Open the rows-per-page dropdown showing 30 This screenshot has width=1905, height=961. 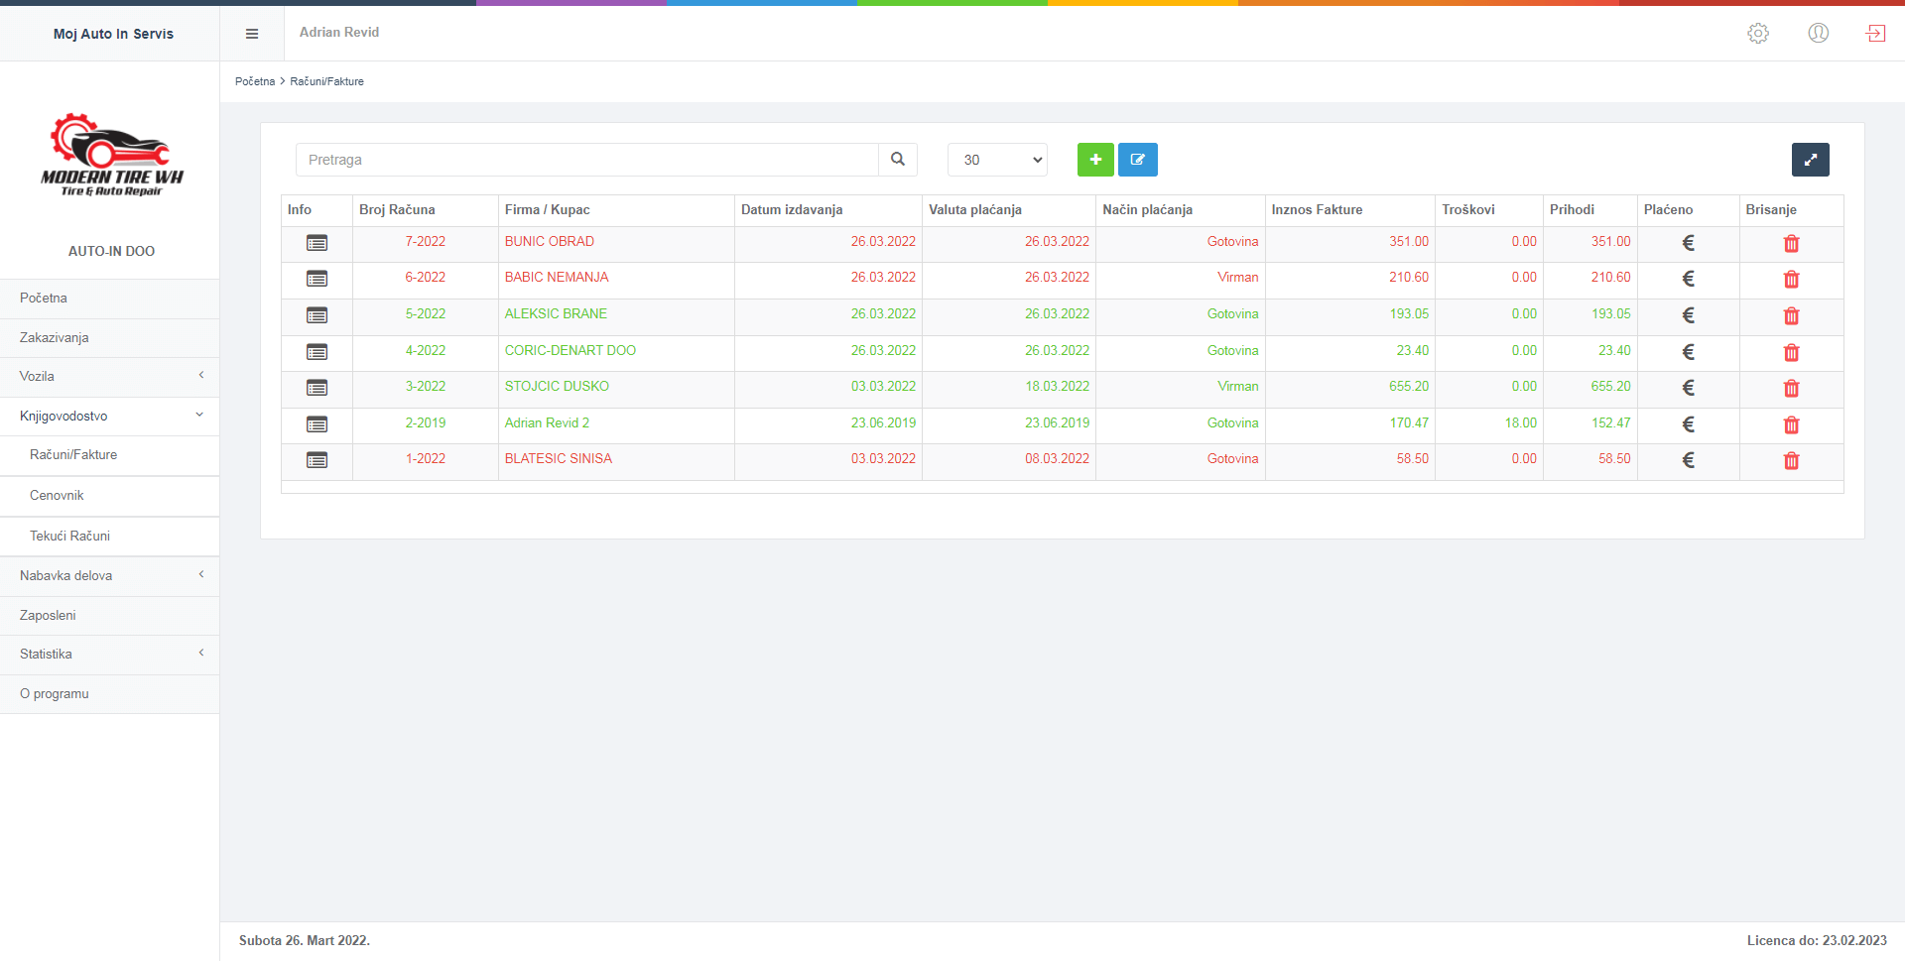[x=997, y=160]
